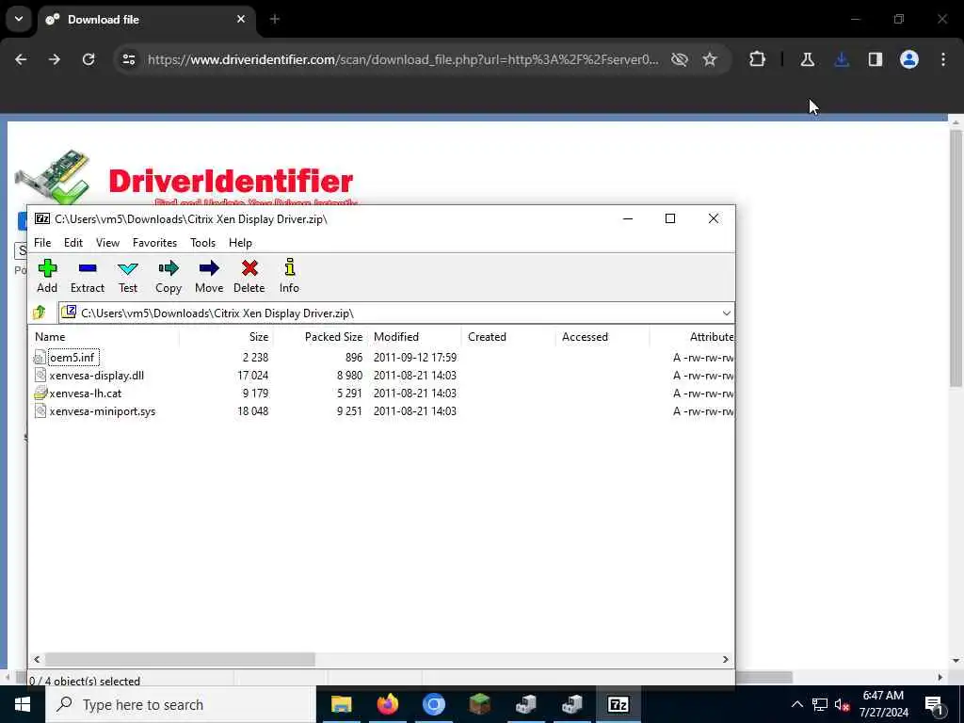964x723 pixels.
Task: Click the xenvesa-miniport.sys file icon
Action: [x=40, y=410]
